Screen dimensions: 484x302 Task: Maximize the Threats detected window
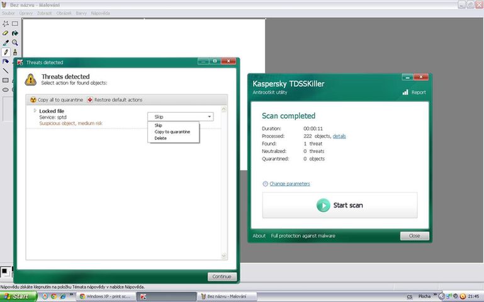[x=215, y=61]
